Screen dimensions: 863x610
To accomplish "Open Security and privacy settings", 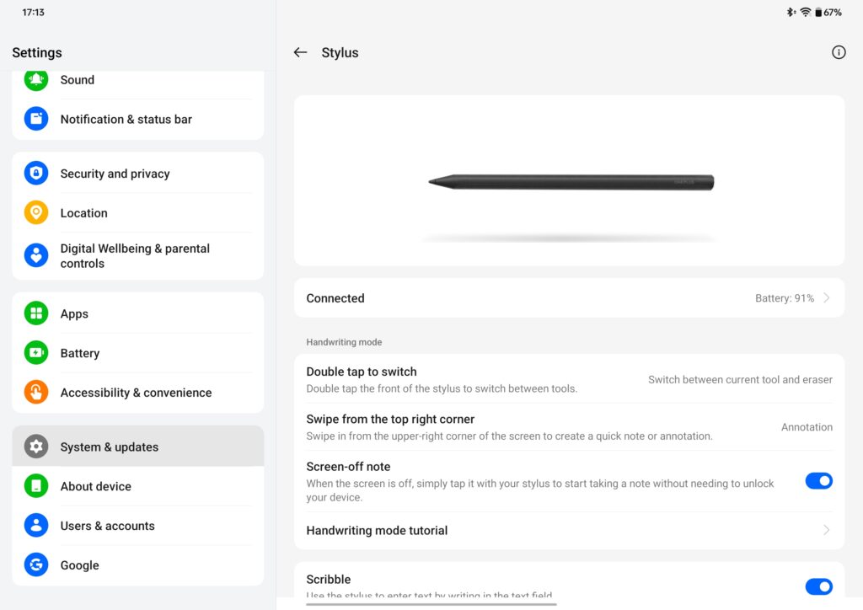I will [x=137, y=174].
